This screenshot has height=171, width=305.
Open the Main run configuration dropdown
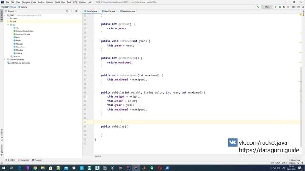pos(267,7)
